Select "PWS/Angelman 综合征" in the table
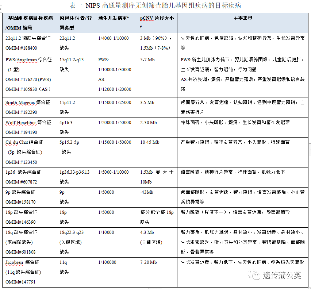 tap(28, 60)
